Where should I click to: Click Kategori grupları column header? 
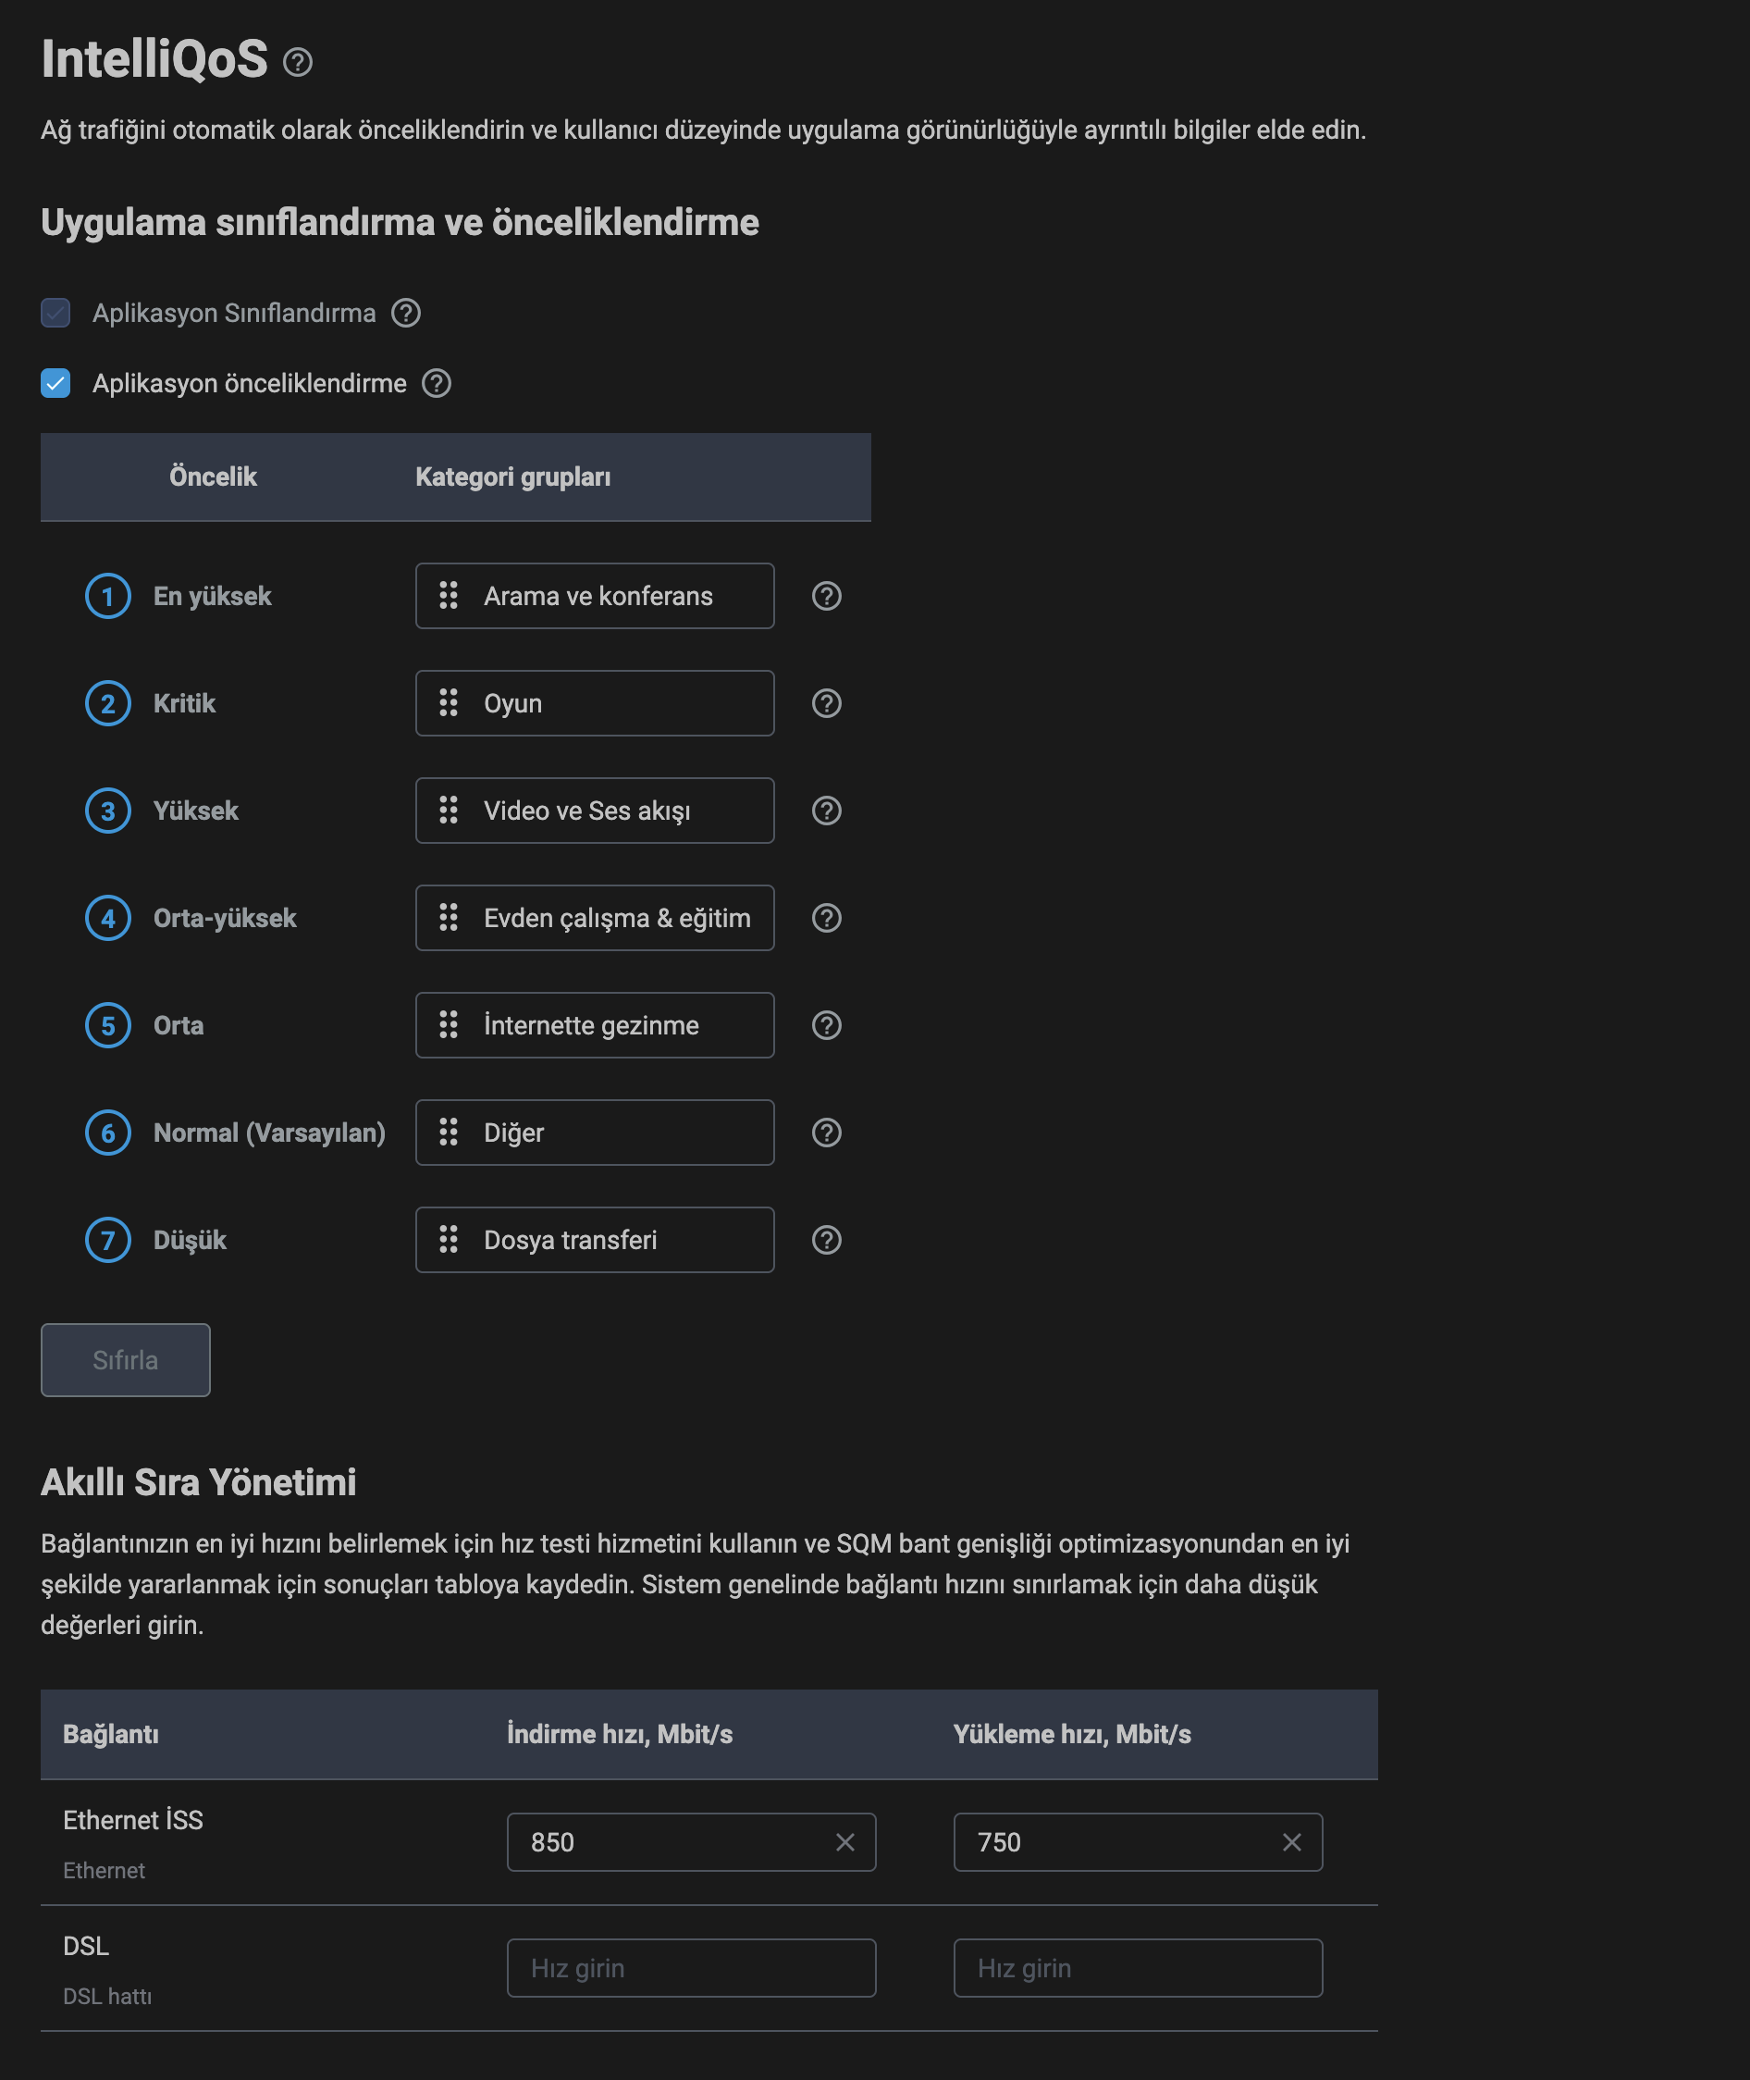tap(513, 477)
